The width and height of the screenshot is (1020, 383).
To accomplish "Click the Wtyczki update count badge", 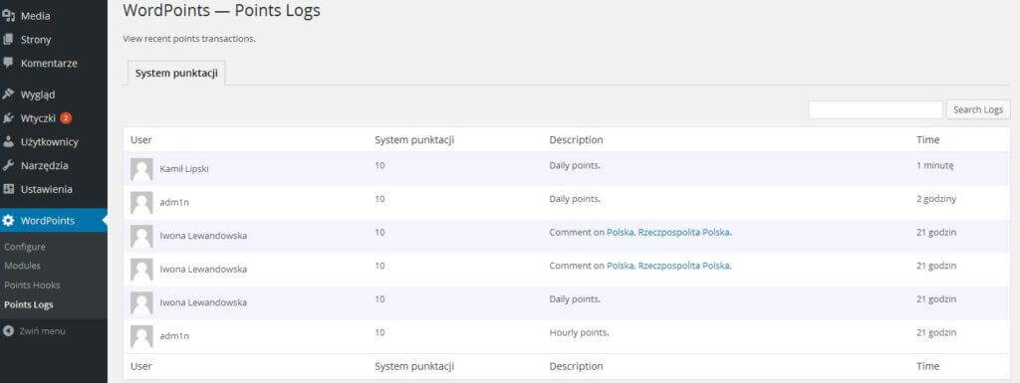I will 66,118.
